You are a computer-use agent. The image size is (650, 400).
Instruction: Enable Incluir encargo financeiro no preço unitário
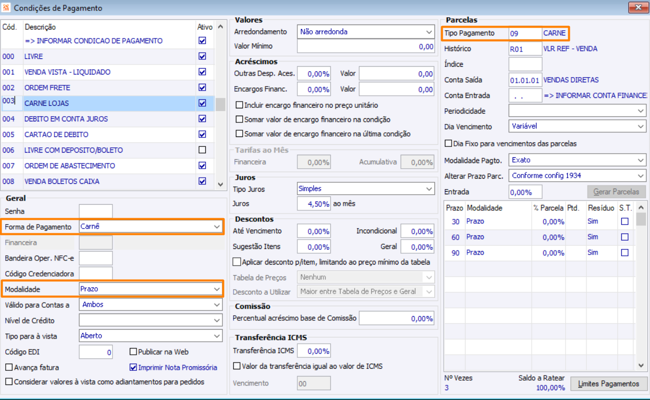pos(240,105)
